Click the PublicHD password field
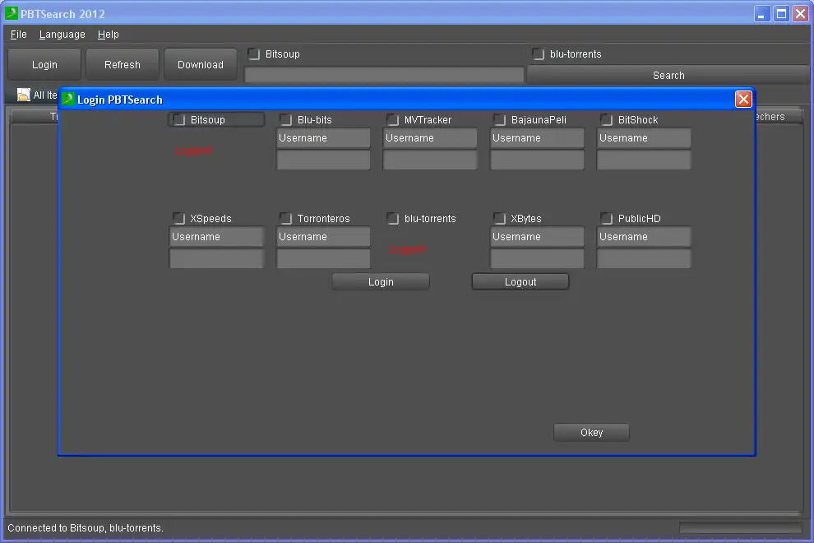The height and width of the screenshot is (543, 814). tap(644, 258)
